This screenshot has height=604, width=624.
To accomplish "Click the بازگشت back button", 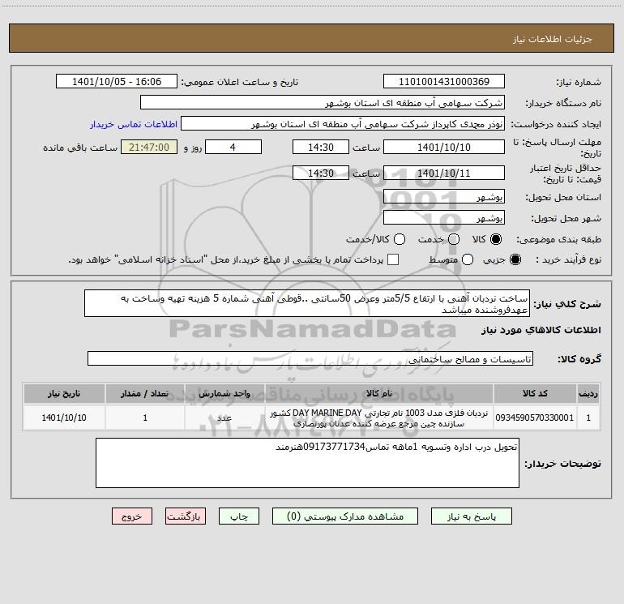I will tap(186, 516).
